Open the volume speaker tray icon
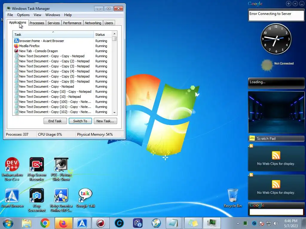The width and height of the screenshot is (306, 229). (x=276, y=223)
